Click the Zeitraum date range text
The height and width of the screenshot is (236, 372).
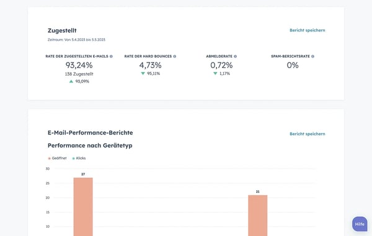[76, 40]
